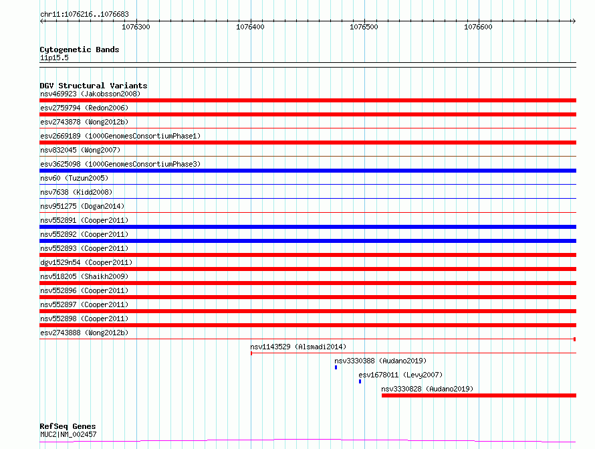
Task: Click the nsv552893 (Cooper2011) label
Action: tap(84, 248)
